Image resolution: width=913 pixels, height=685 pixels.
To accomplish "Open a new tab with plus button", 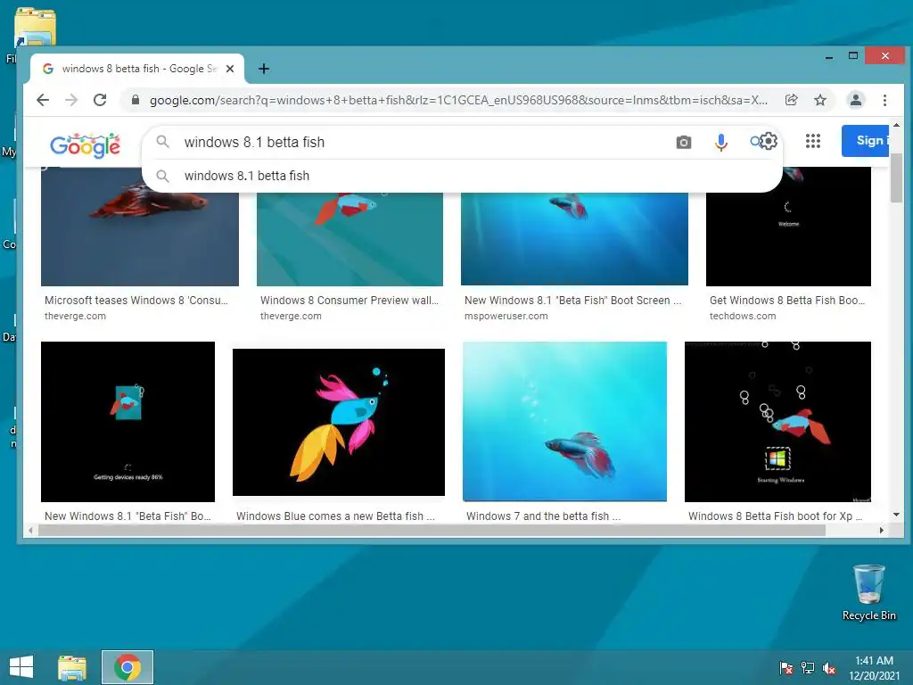I will tap(264, 69).
